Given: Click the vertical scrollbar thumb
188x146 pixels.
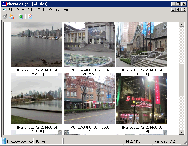Looking at the screenshot, I should pyautogui.click(x=181, y=79).
